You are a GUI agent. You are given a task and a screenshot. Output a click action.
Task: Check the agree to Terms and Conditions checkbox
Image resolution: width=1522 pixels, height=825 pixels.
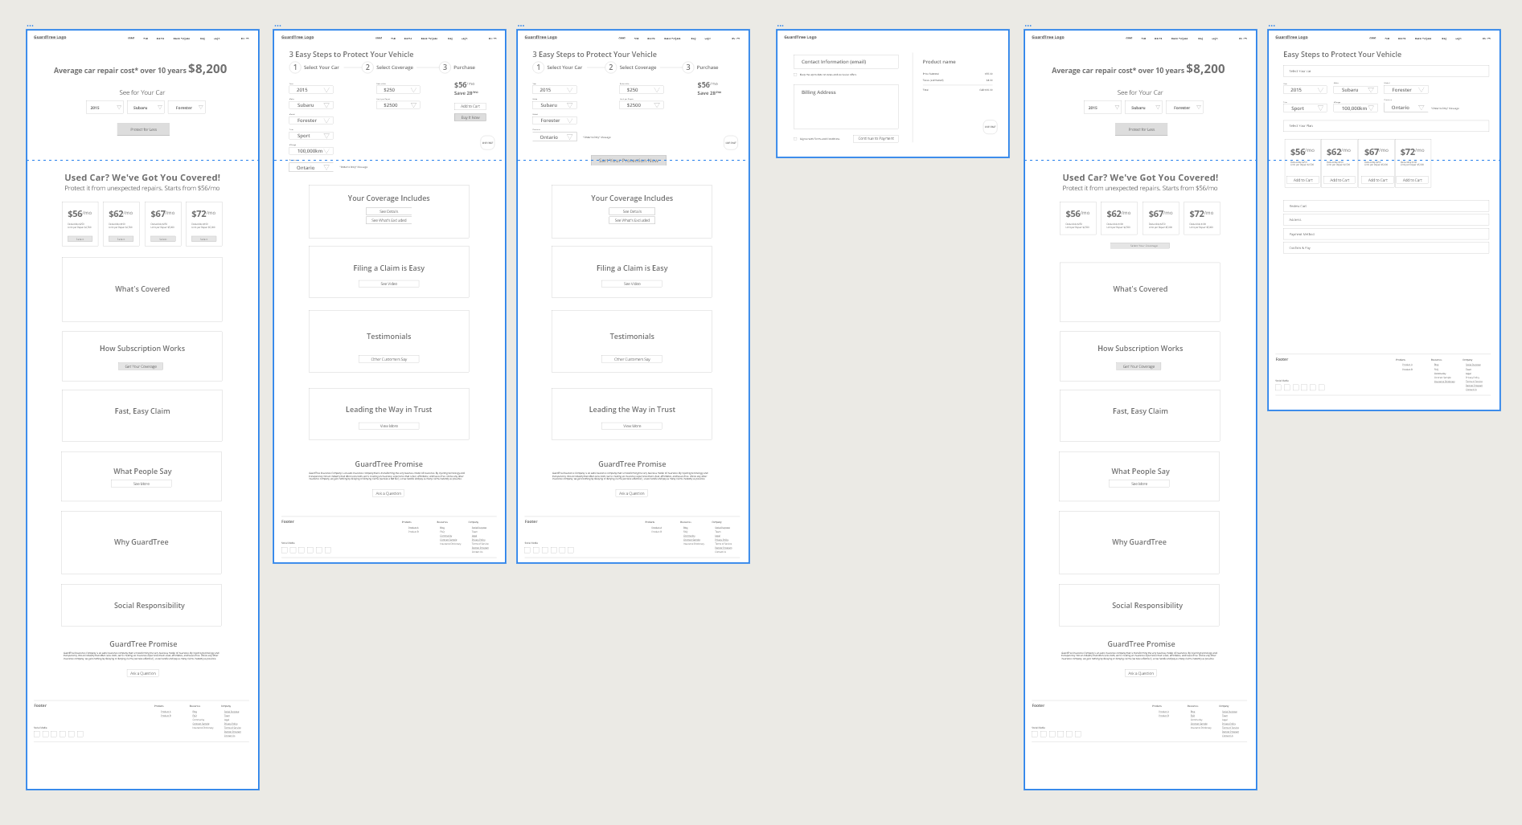point(796,139)
